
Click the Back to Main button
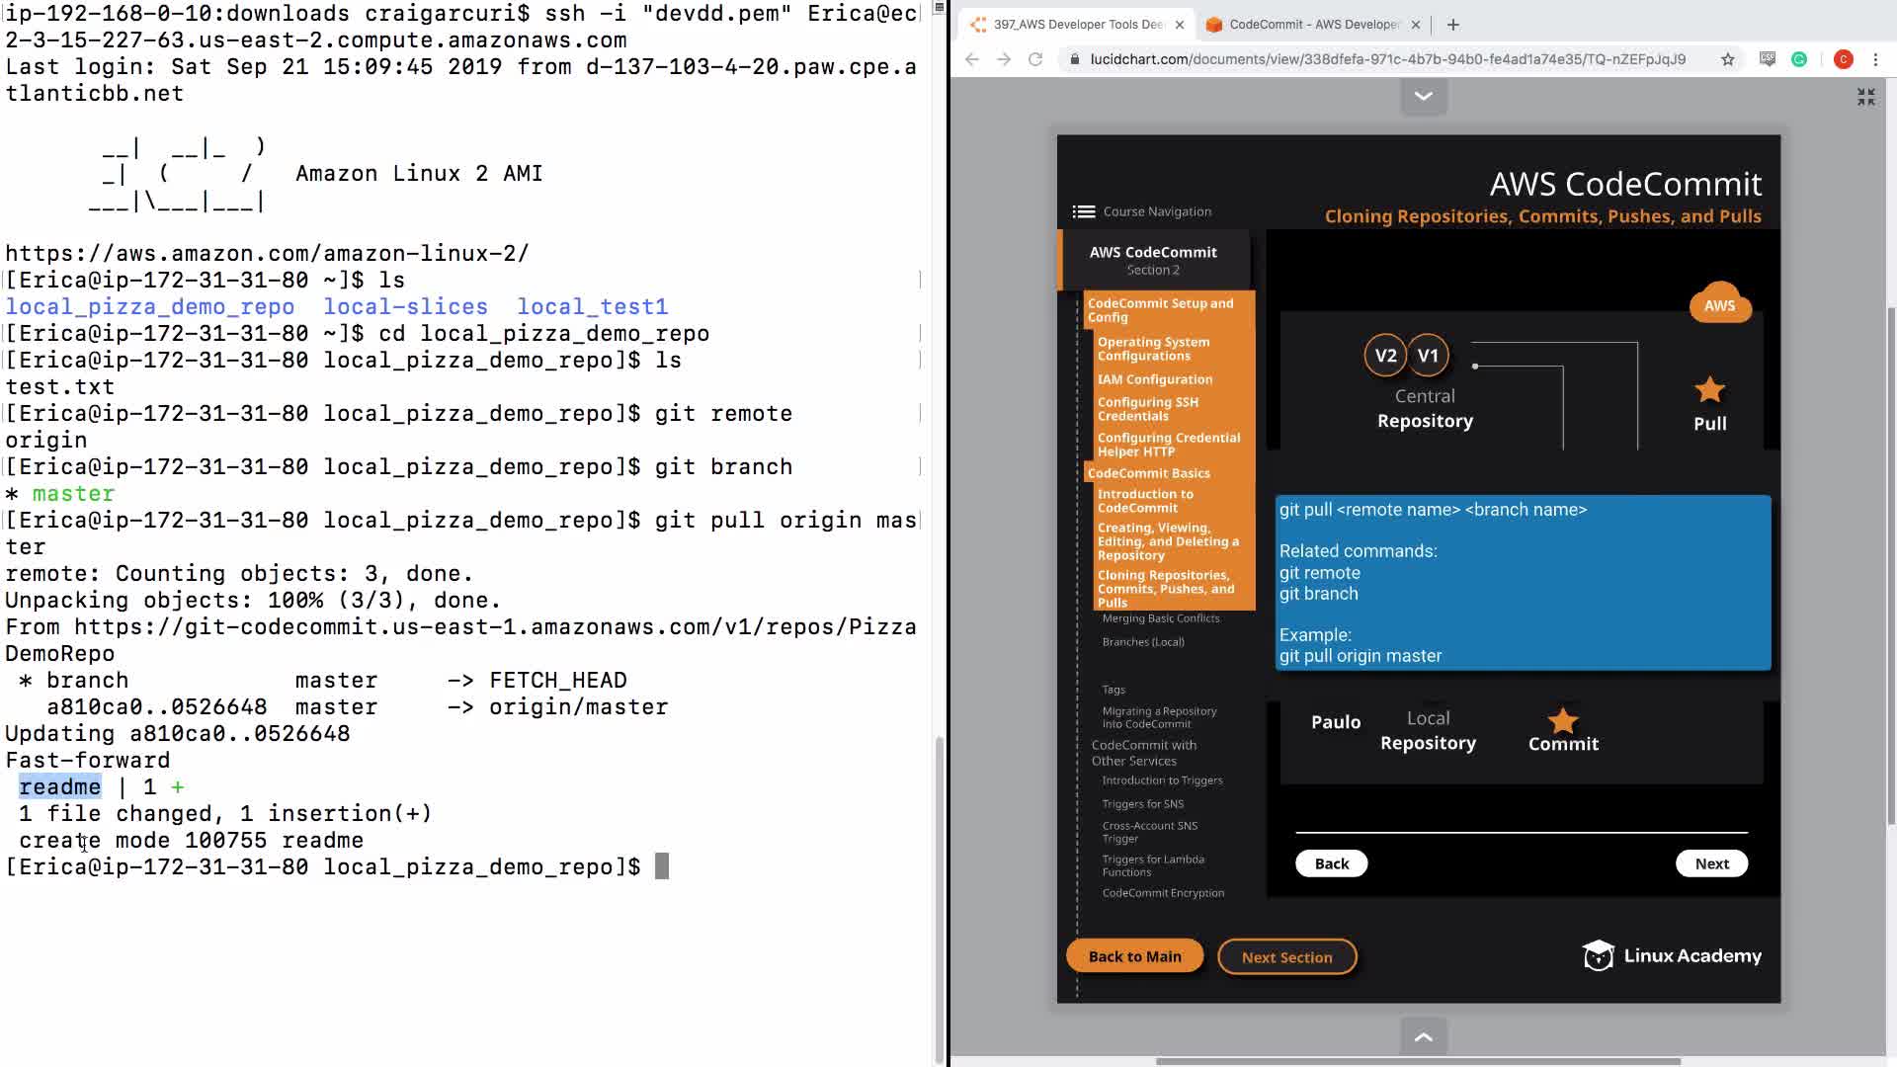pyautogui.click(x=1134, y=956)
